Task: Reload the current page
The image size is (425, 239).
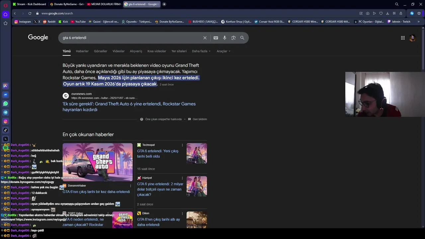Action: (x=30, y=13)
